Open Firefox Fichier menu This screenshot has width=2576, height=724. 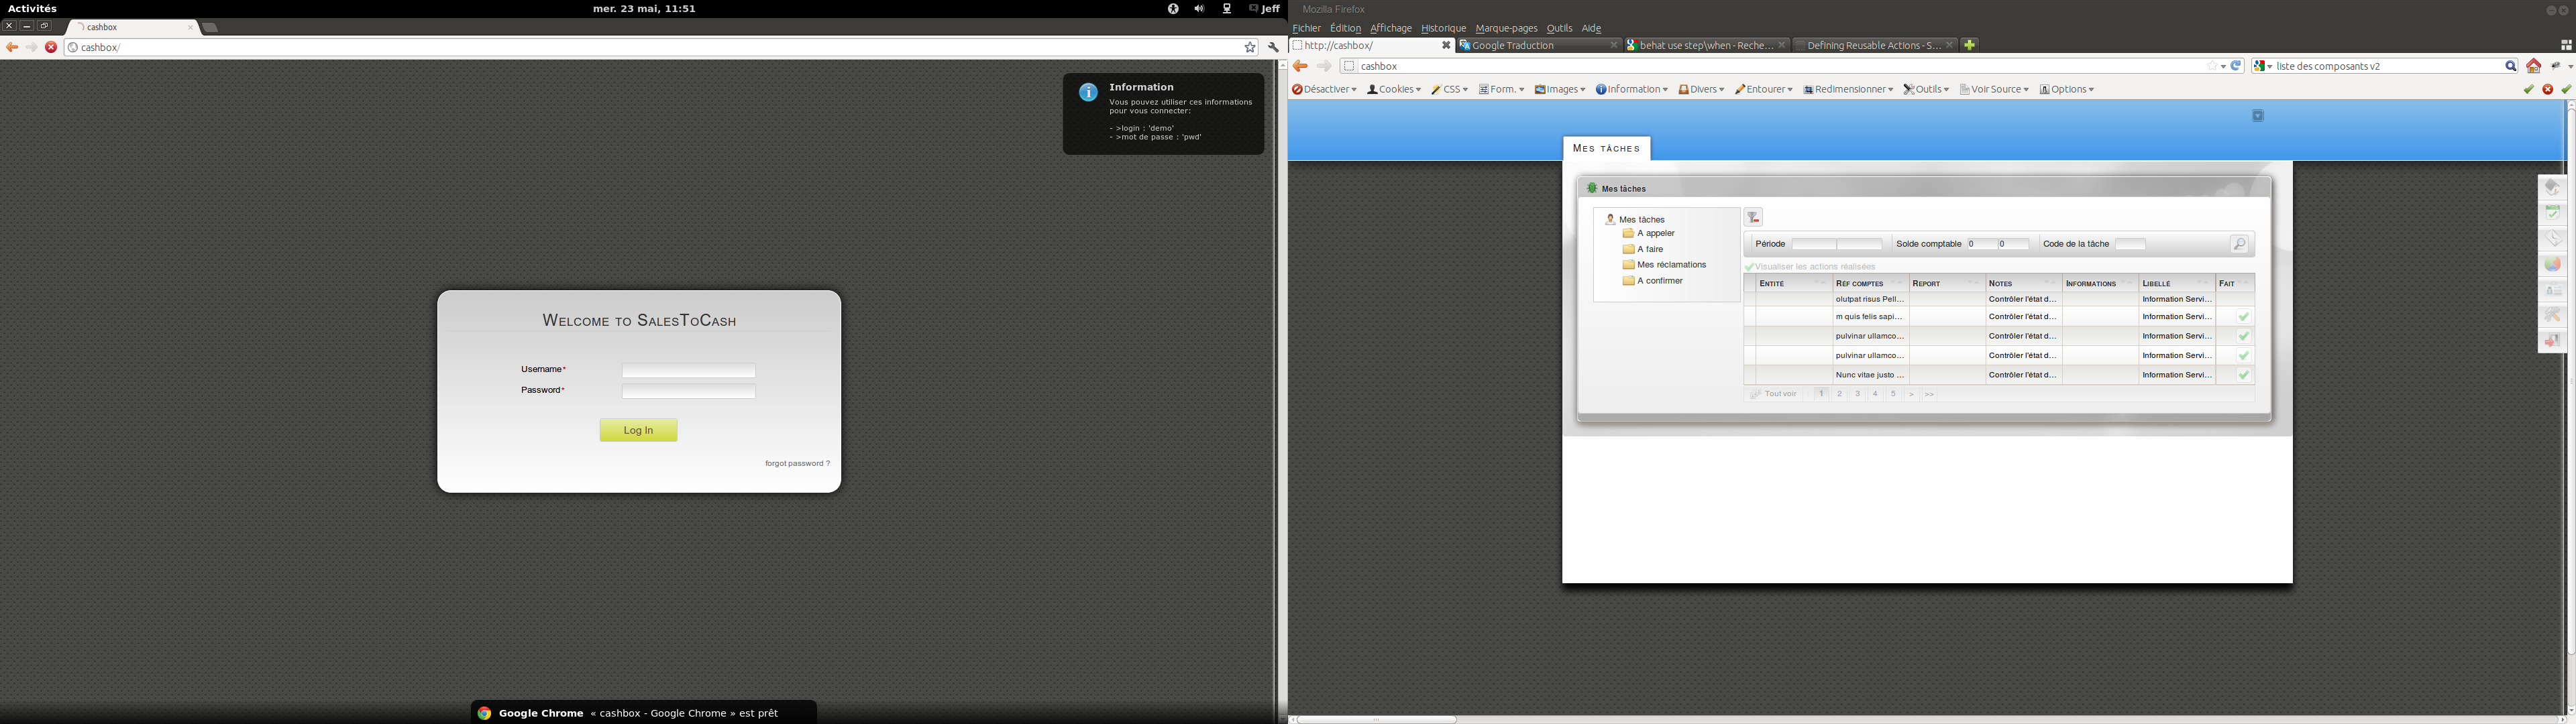1306,29
